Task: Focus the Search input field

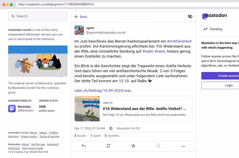Action: (38, 16)
